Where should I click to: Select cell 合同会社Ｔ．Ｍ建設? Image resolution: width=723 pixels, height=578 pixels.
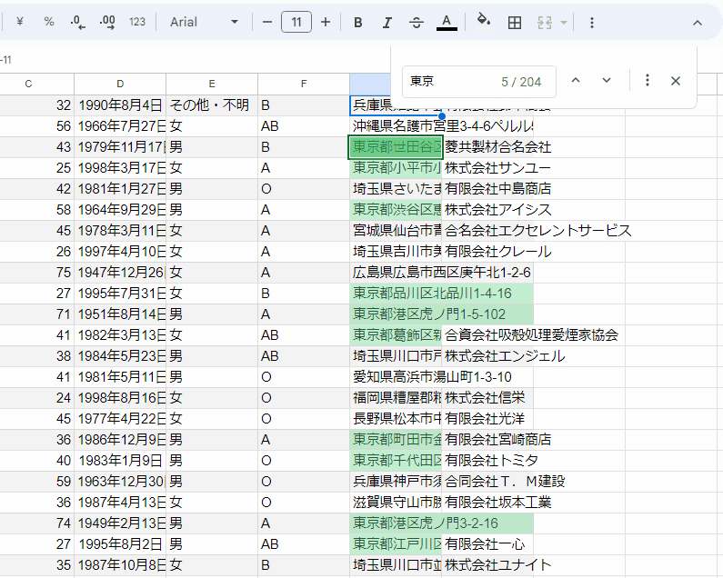tap(487, 481)
